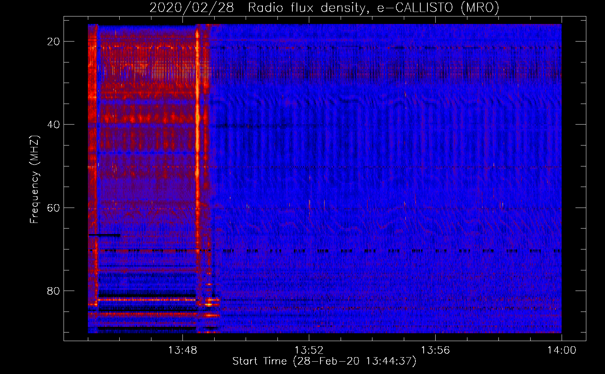The height and width of the screenshot is (374, 605).
Task: Click the 13:48 time tick label
Action: [182, 350]
